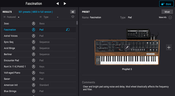
Task: Click the Bass type of 3osc
Action: pos(42,23)
